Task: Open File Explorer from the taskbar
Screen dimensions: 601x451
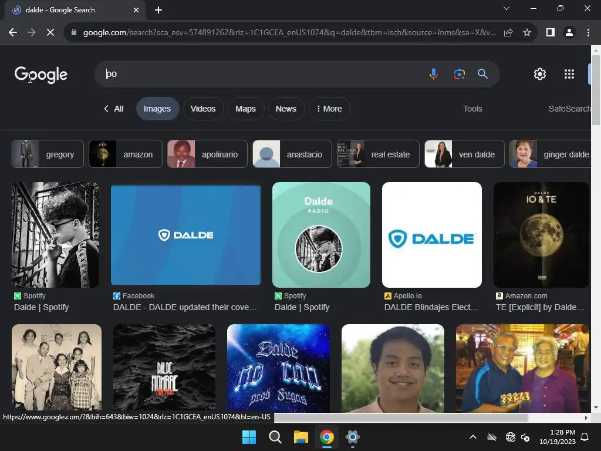Action: (x=301, y=437)
